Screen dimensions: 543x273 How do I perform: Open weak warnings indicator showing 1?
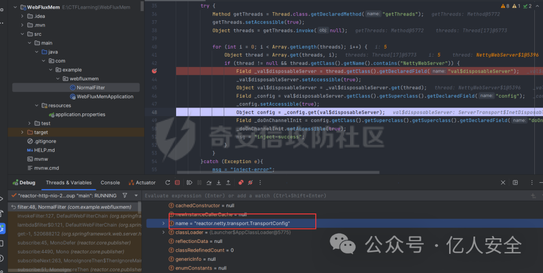(516, 6)
